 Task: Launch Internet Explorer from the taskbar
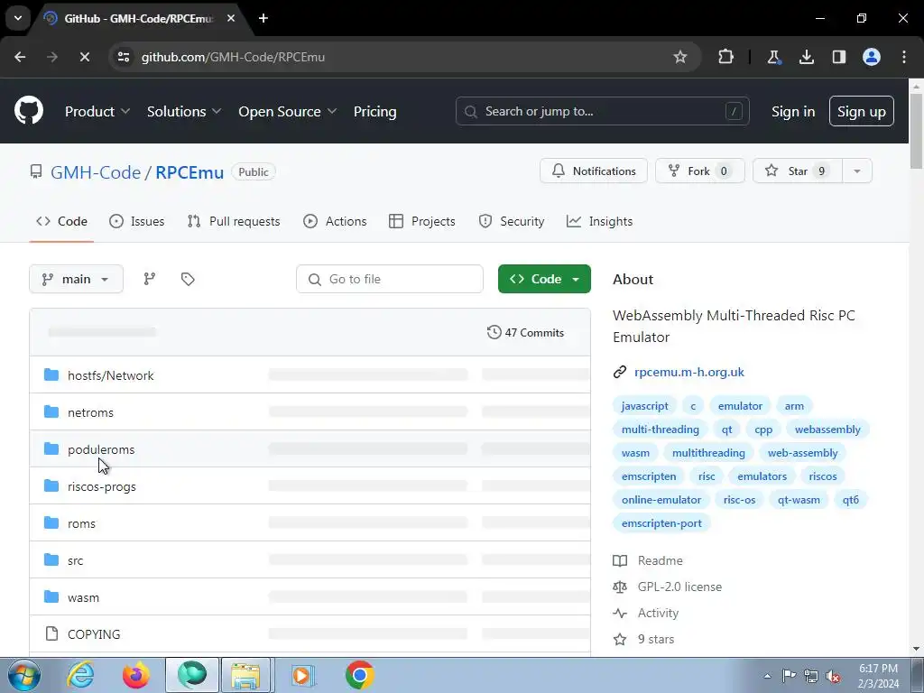pos(80,675)
